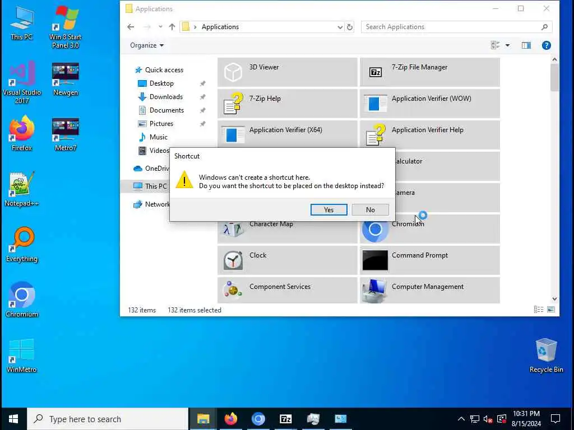Select the Computer Management item
This screenshot has width=574, height=430.
[x=430, y=291]
